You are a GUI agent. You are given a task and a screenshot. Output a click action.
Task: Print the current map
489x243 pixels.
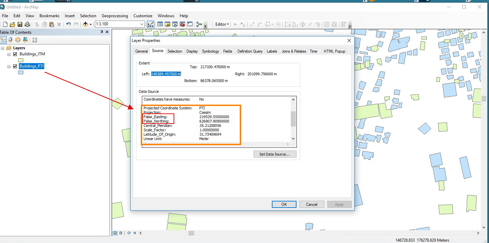click(x=27, y=24)
